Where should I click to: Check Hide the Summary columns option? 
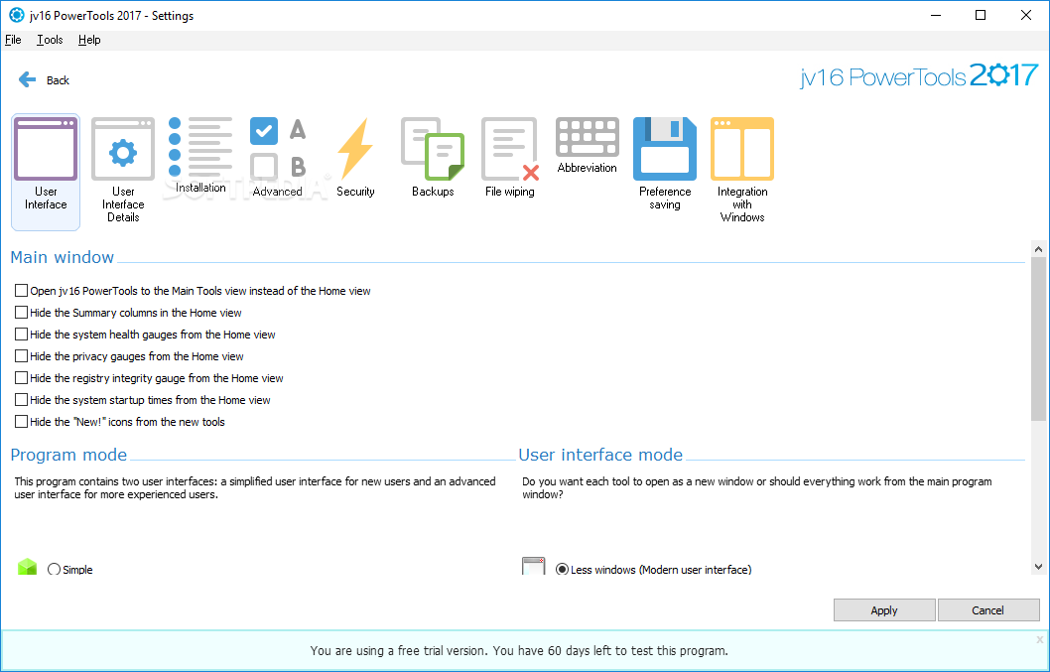point(22,313)
